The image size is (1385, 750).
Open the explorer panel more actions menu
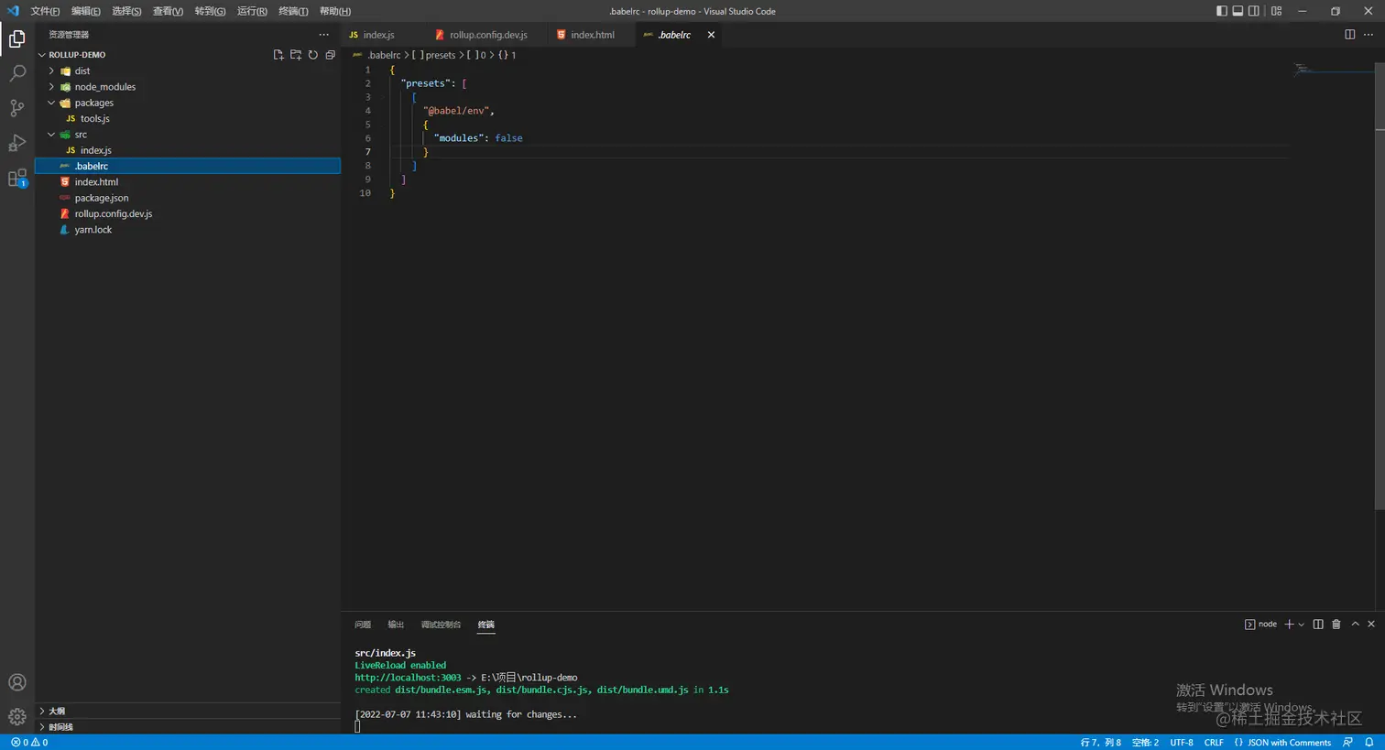(323, 35)
